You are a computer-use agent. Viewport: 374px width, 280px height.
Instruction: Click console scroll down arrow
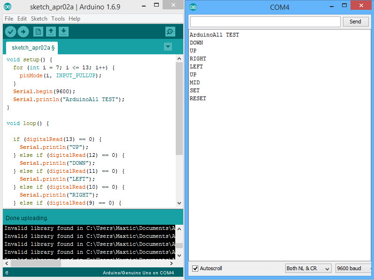pyautogui.click(x=179, y=256)
